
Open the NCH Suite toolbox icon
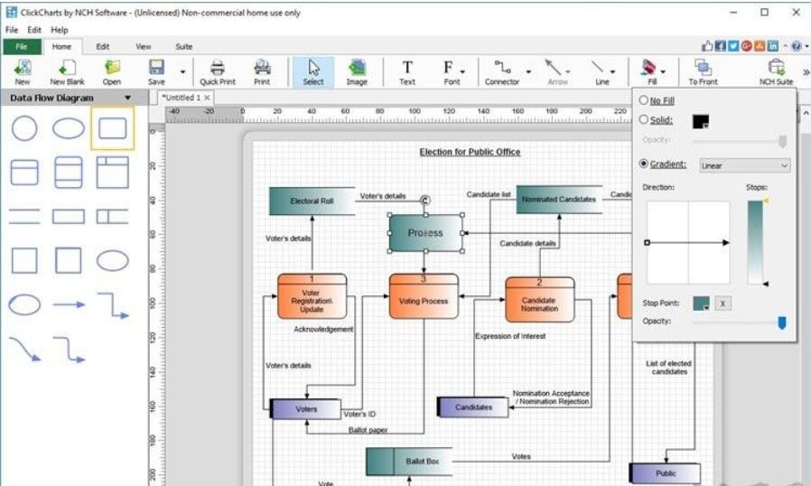click(x=776, y=72)
